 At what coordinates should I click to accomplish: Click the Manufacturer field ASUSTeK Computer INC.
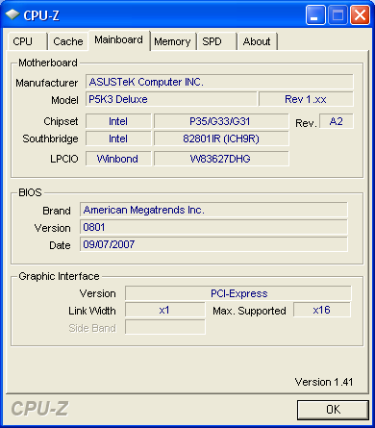point(219,82)
